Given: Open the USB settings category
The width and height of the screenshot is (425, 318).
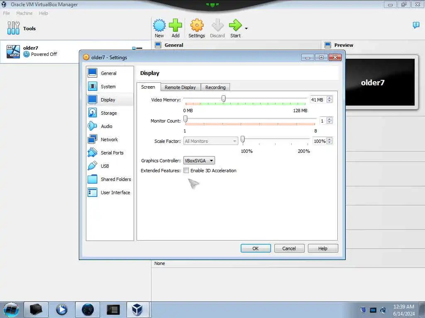Looking at the screenshot, I should point(110,166).
